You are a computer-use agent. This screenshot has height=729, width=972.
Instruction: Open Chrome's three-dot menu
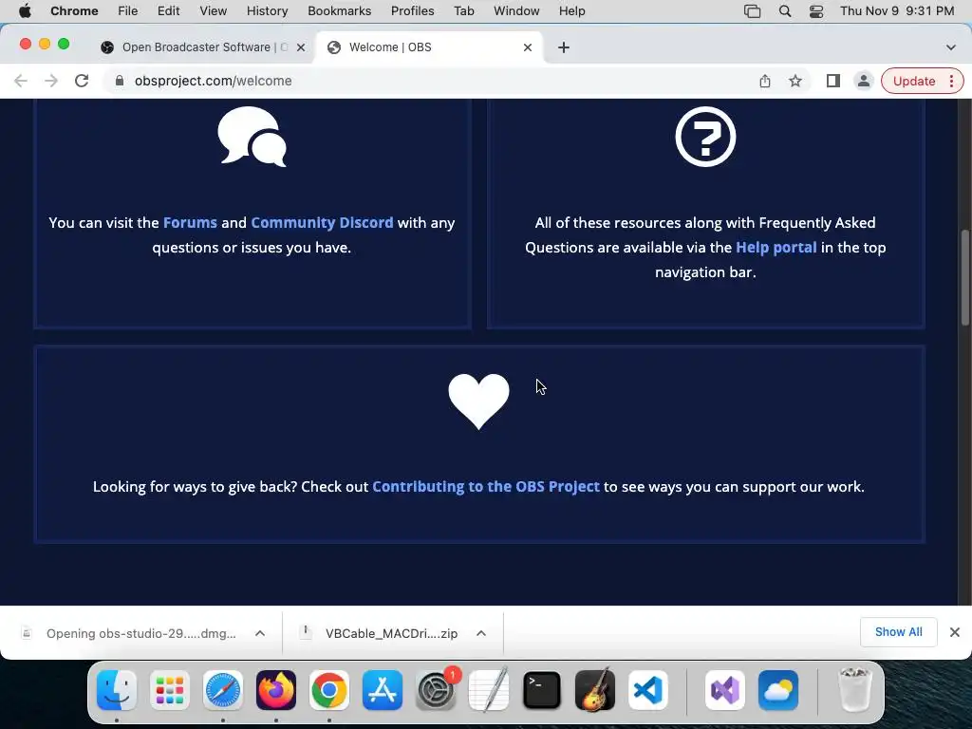pos(951,81)
